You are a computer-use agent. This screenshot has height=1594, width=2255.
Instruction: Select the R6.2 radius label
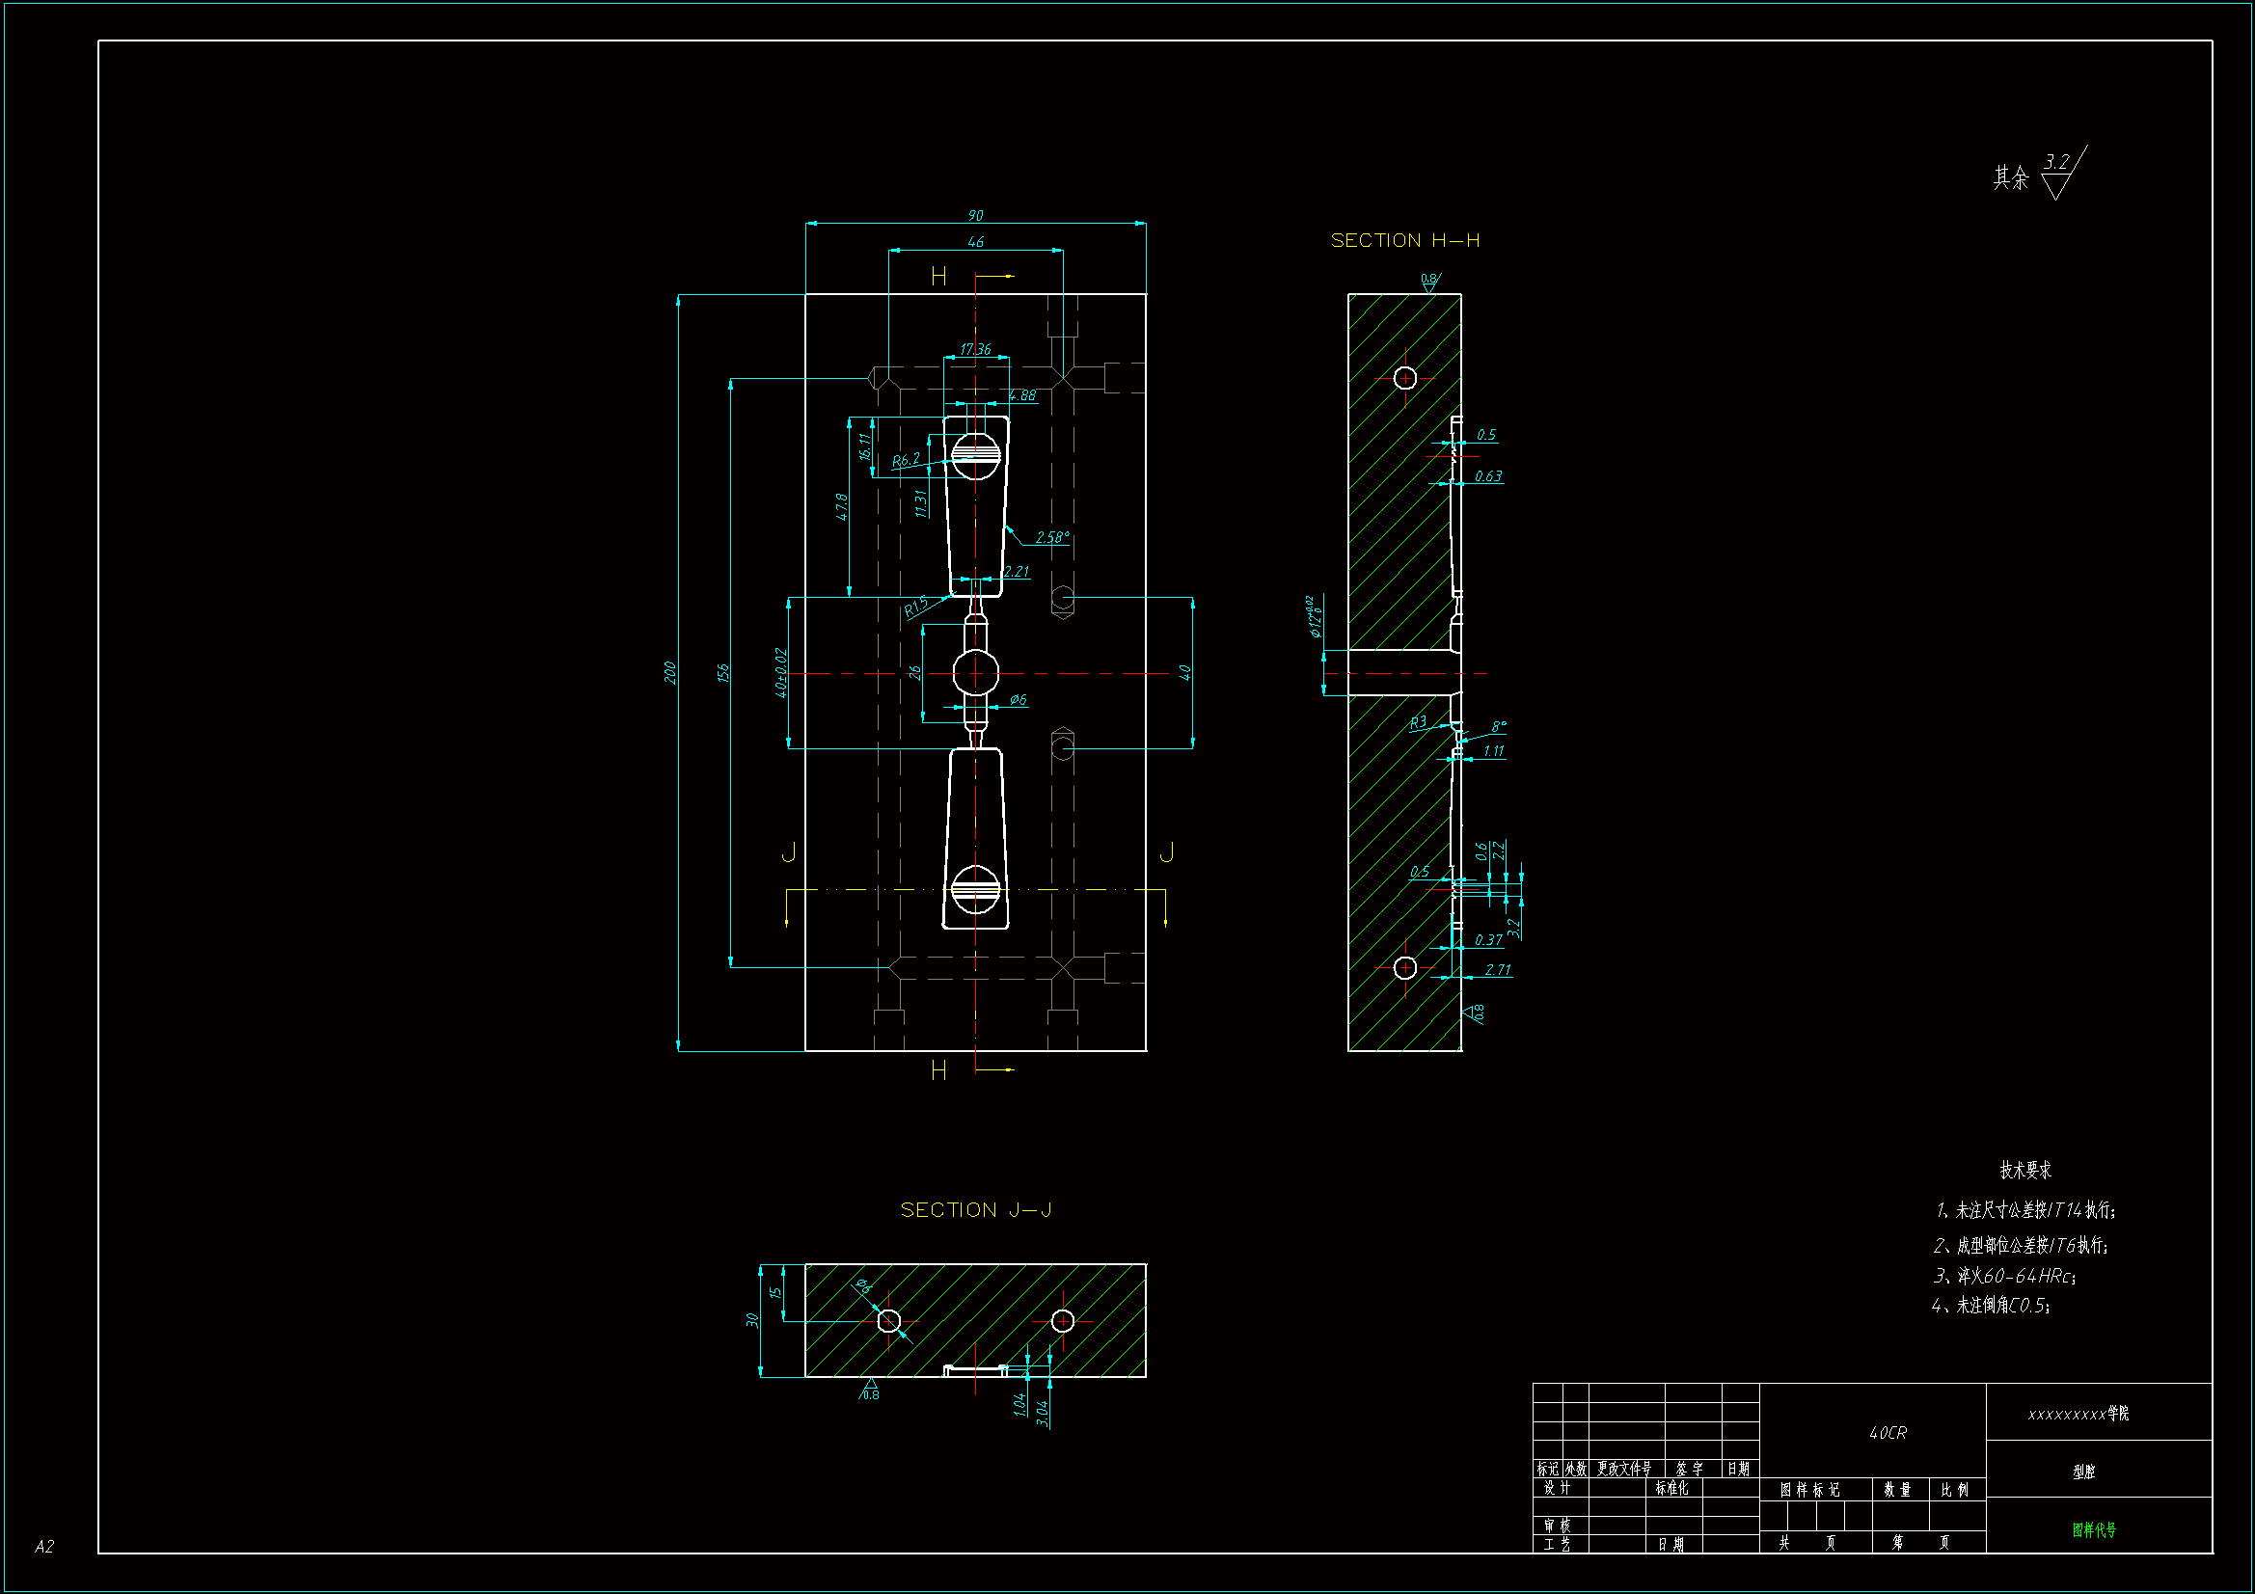pos(906,460)
